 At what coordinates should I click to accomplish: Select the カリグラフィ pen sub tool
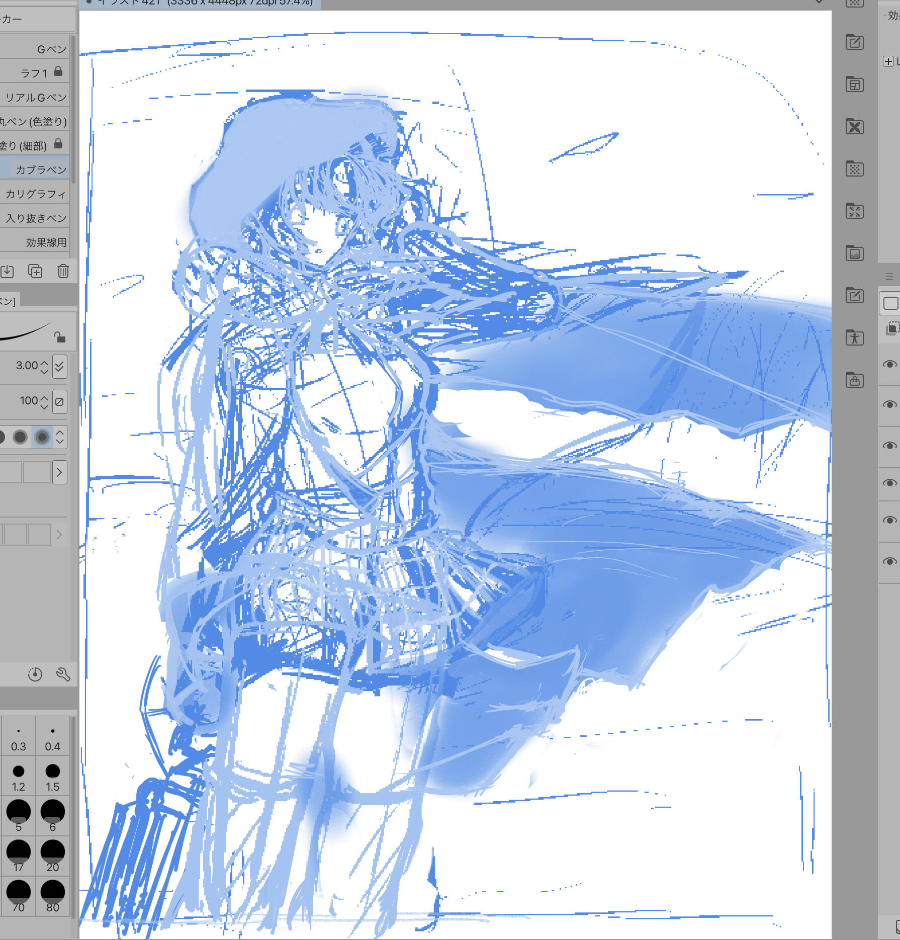click(x=36, y=194)
